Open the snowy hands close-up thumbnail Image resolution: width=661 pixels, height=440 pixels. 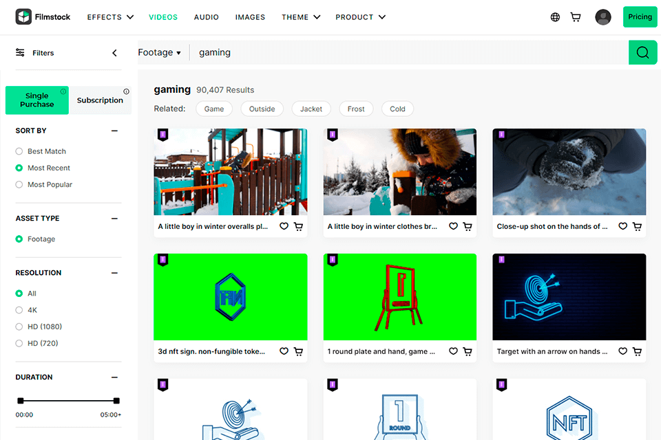pos(569,172)
